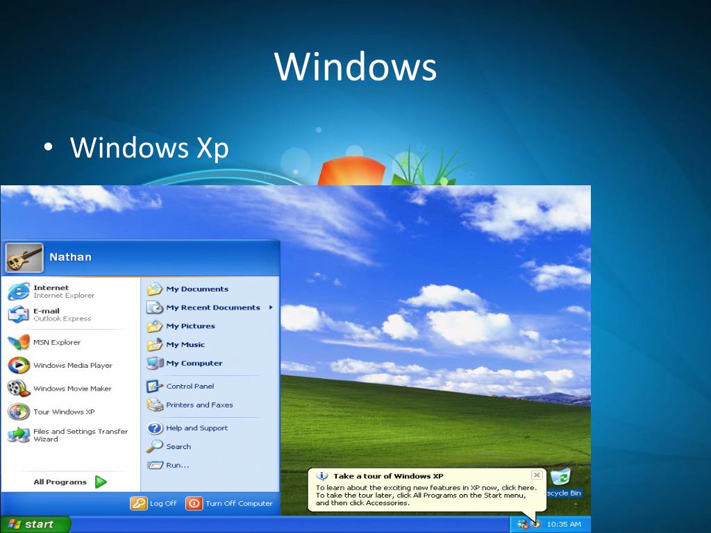The height and width of the screenshot is (533, 711).
Task: Click the My Music label
Action: [185, 344]
